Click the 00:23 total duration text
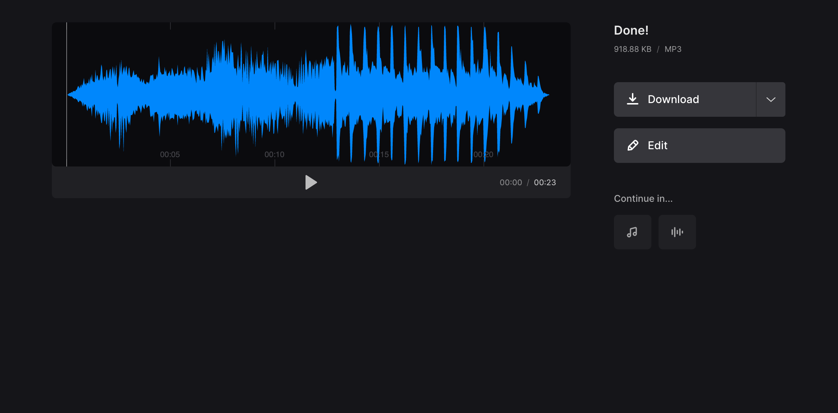 [545, 182]
